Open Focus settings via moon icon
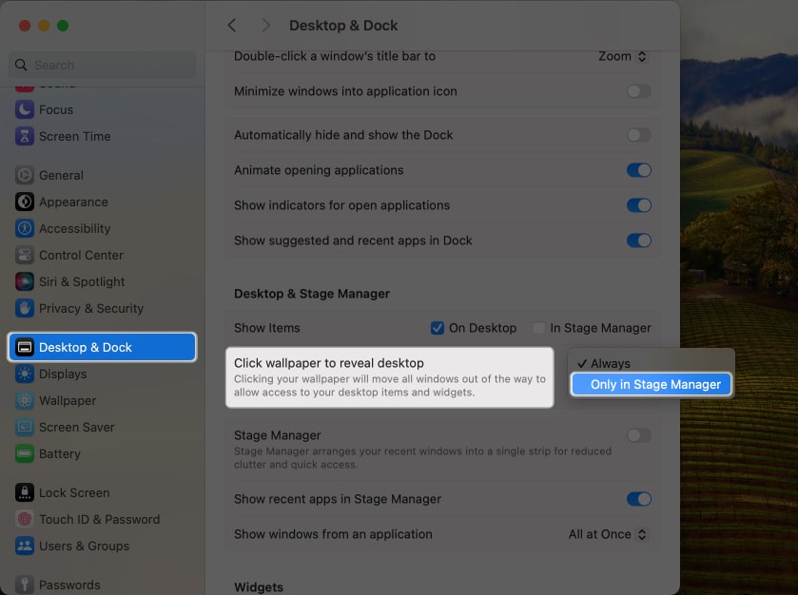The image size is (798, 595). tap(25, 109)
